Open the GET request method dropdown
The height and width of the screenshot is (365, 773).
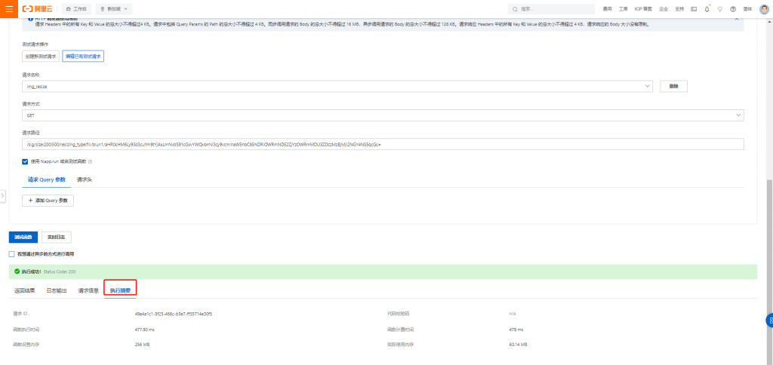point(383,115)
